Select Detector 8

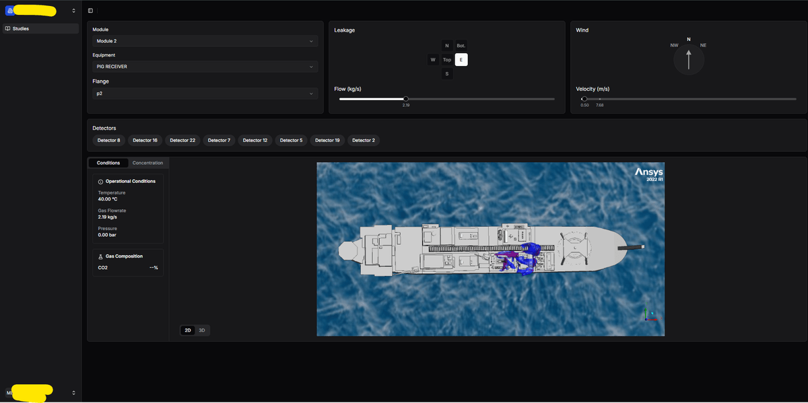[109, 140]
